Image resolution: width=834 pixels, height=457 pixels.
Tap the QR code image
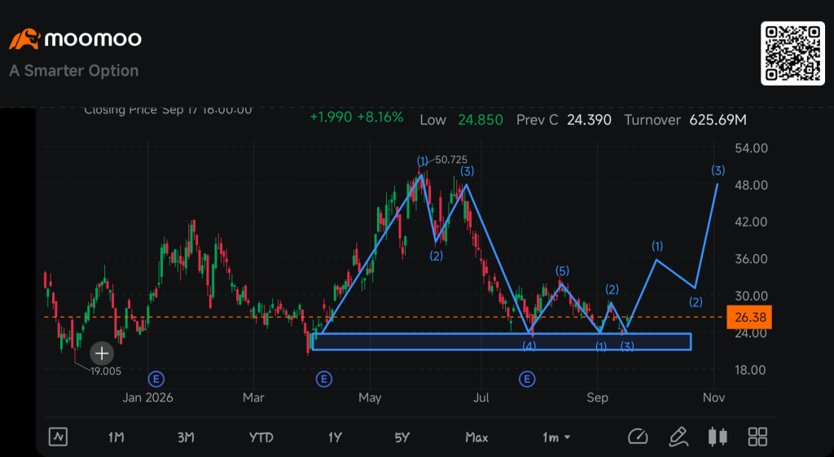(792, 53)
